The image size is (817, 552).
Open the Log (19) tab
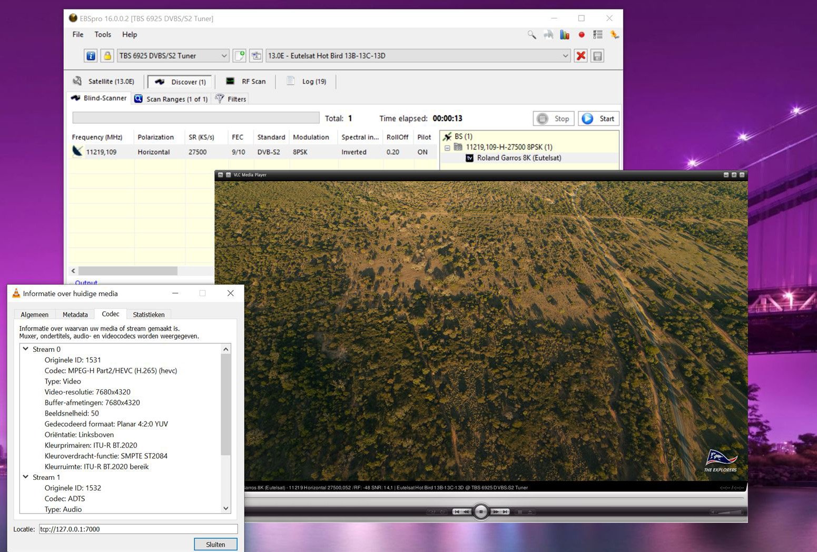coord(307,82)
